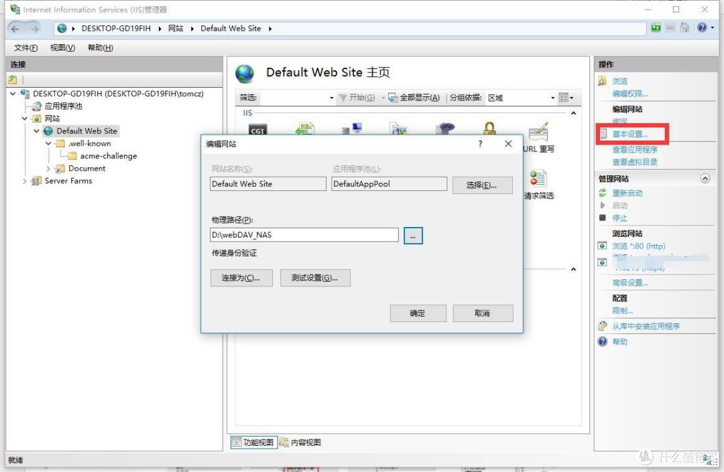Collapse the .well-known tree node

click(48, 144)
